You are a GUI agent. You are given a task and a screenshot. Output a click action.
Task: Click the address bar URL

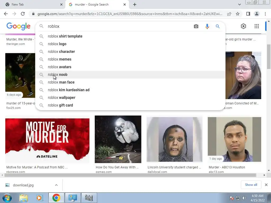coord(130,14)
